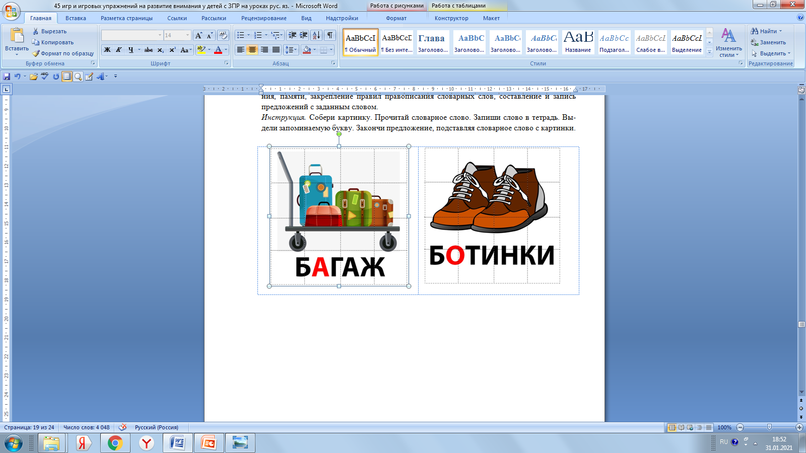Expand the bullets list dropdown arrow

[249, 35]
